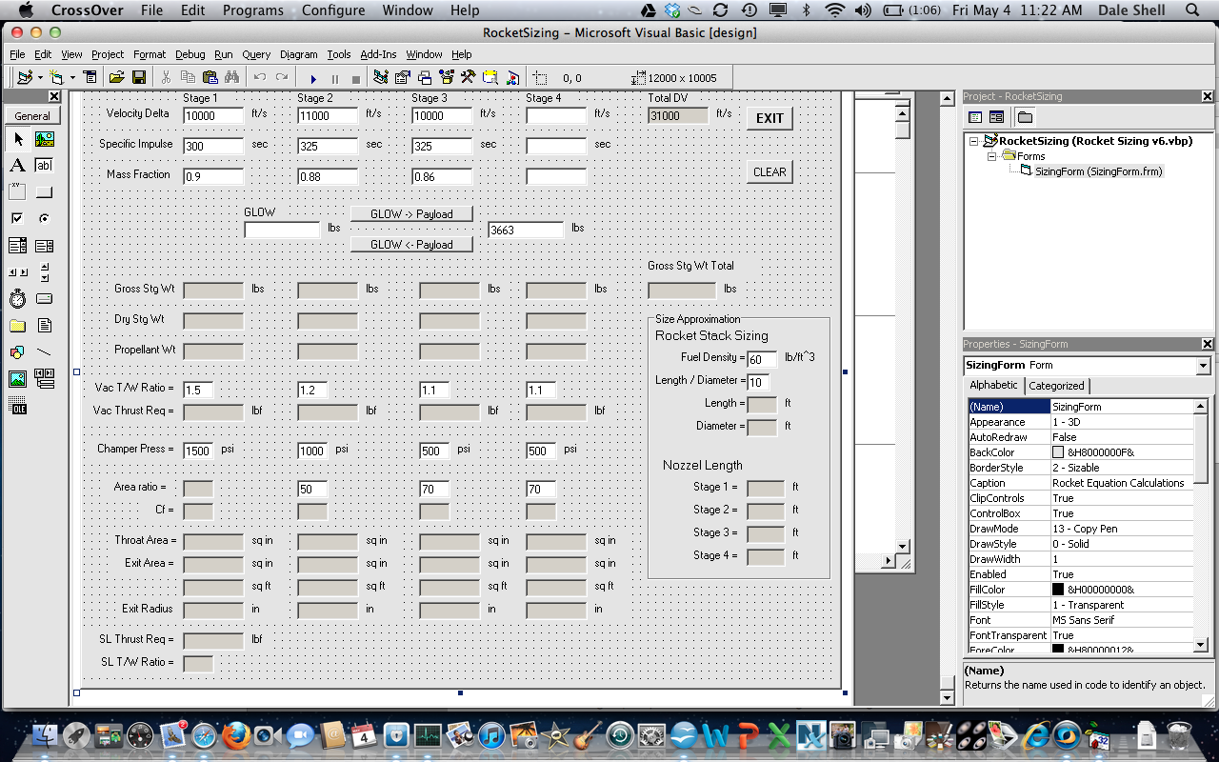This screenshot has width=1219, height=762.
Task: Click the GLOW <- Payload button
Action: point(411,245)
